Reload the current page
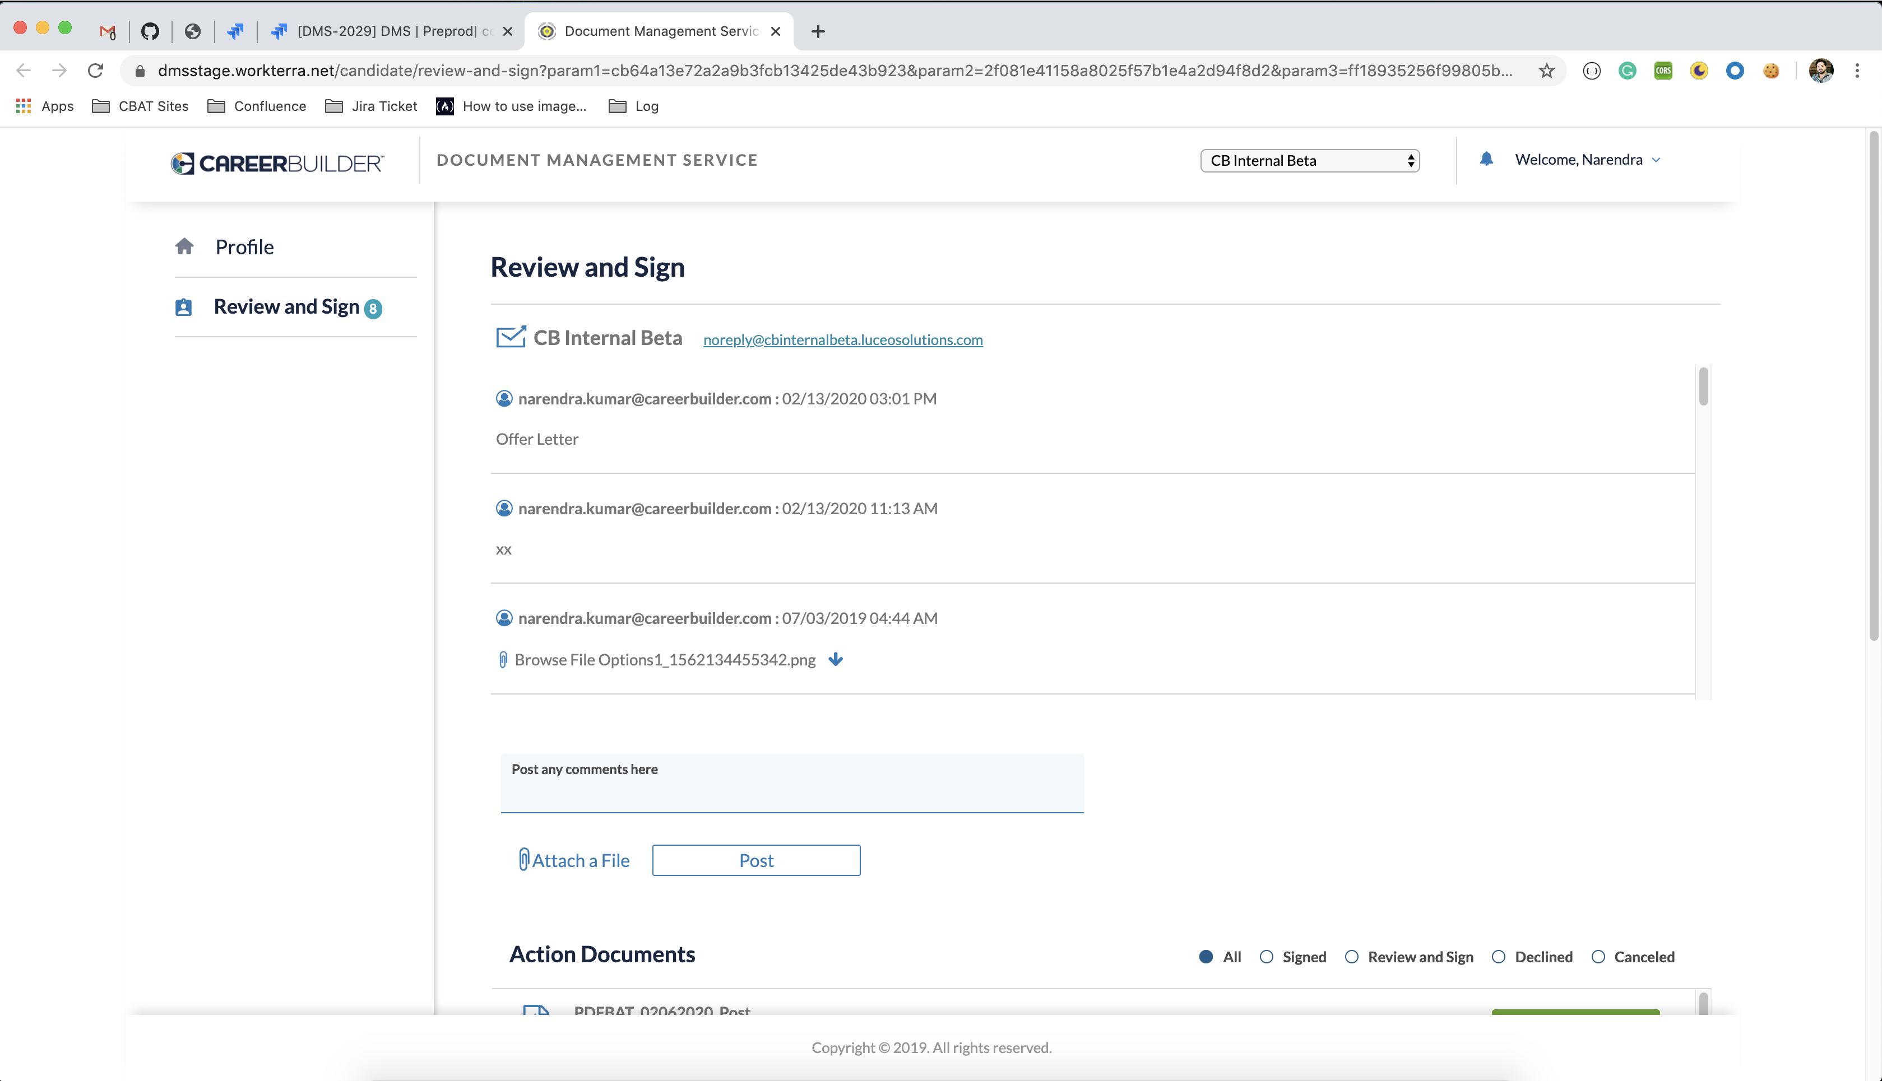 95,71
